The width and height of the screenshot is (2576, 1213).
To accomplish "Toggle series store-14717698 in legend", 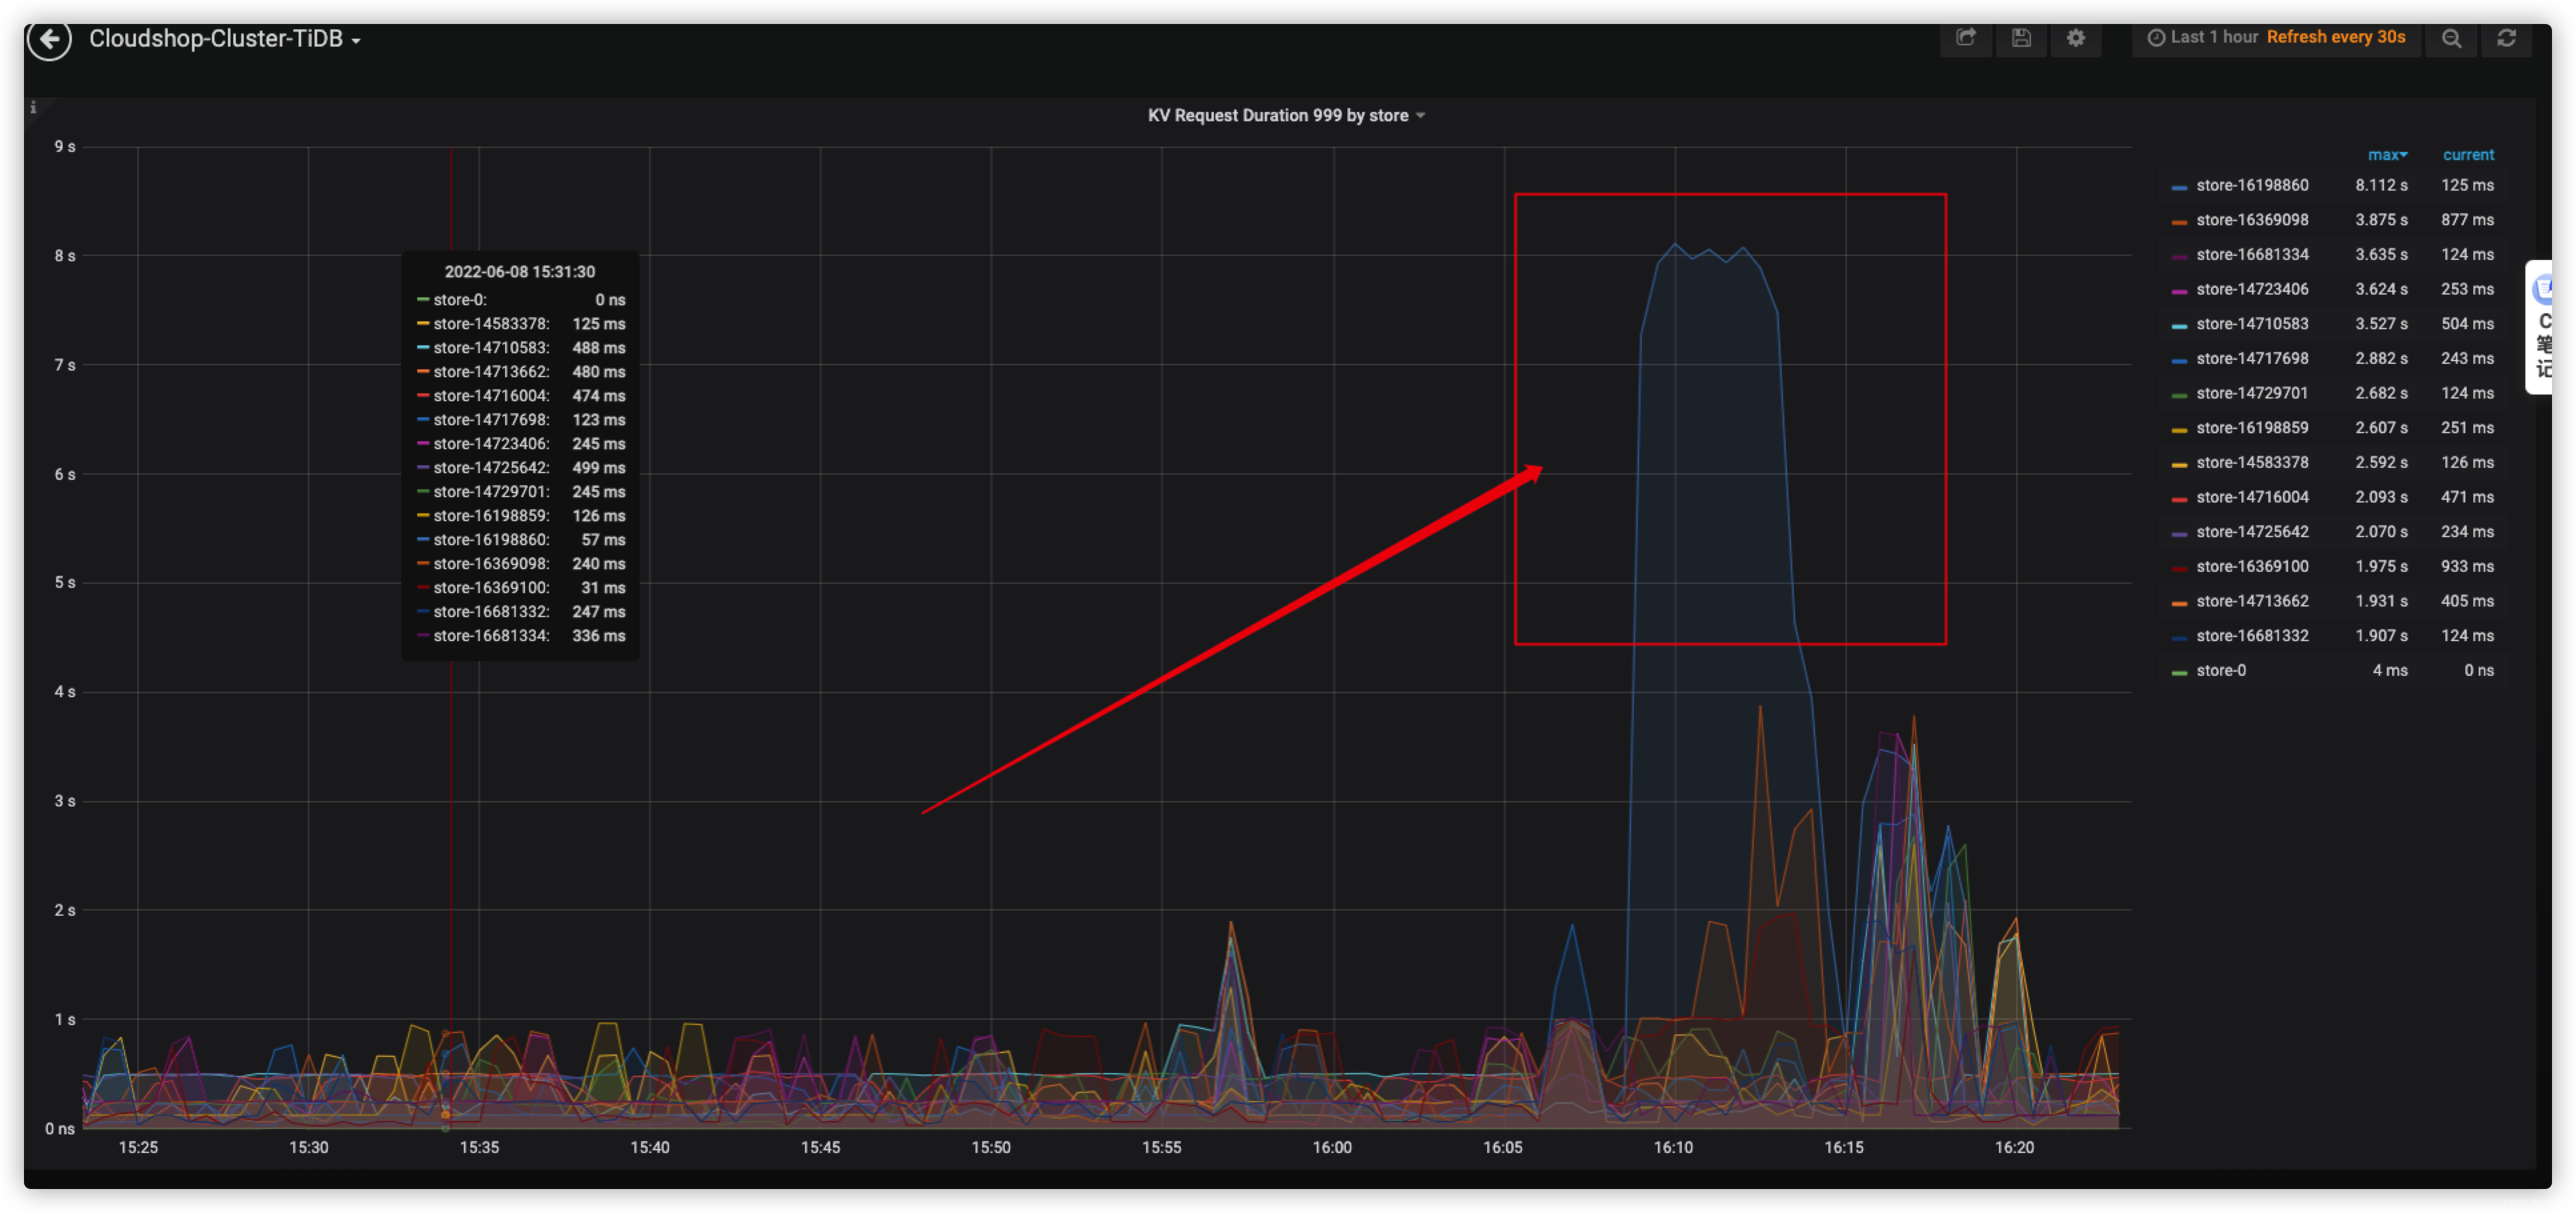I will click(2252, 359).
